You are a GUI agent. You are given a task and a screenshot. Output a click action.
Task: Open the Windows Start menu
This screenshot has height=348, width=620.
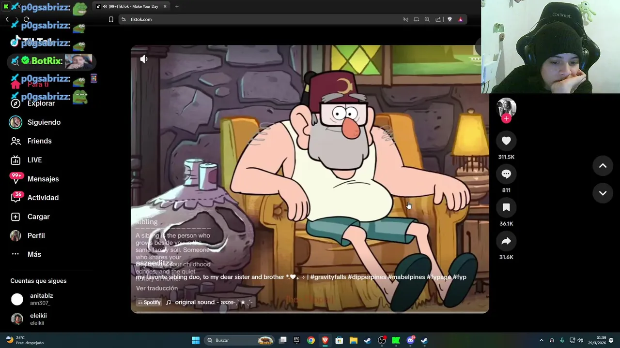point(196,340)
